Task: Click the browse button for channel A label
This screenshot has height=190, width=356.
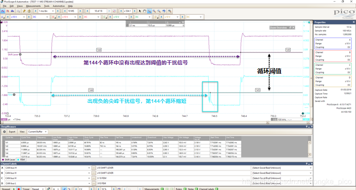Action: click(x=94, y=168)
